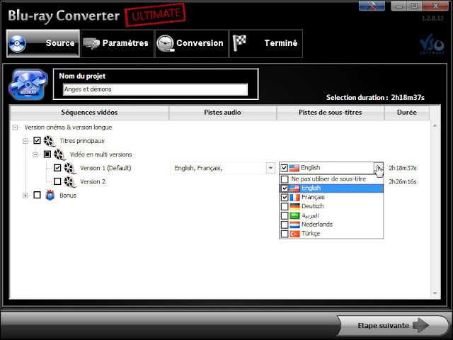The height and width of the screenshot is (340, 453).
Task: Check Arabic subtitle checkbox
Action: (x=285, y=215)
